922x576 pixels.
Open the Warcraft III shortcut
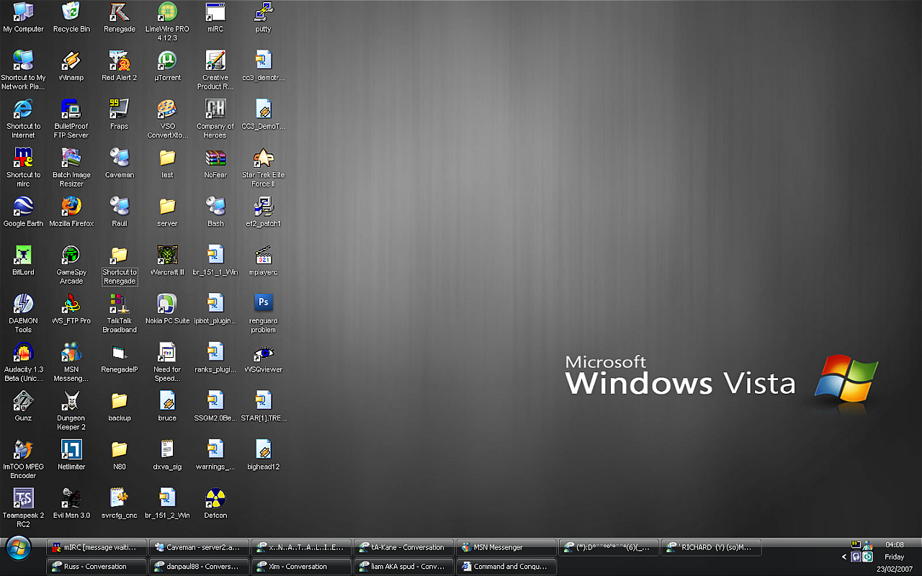coord(167,256)
